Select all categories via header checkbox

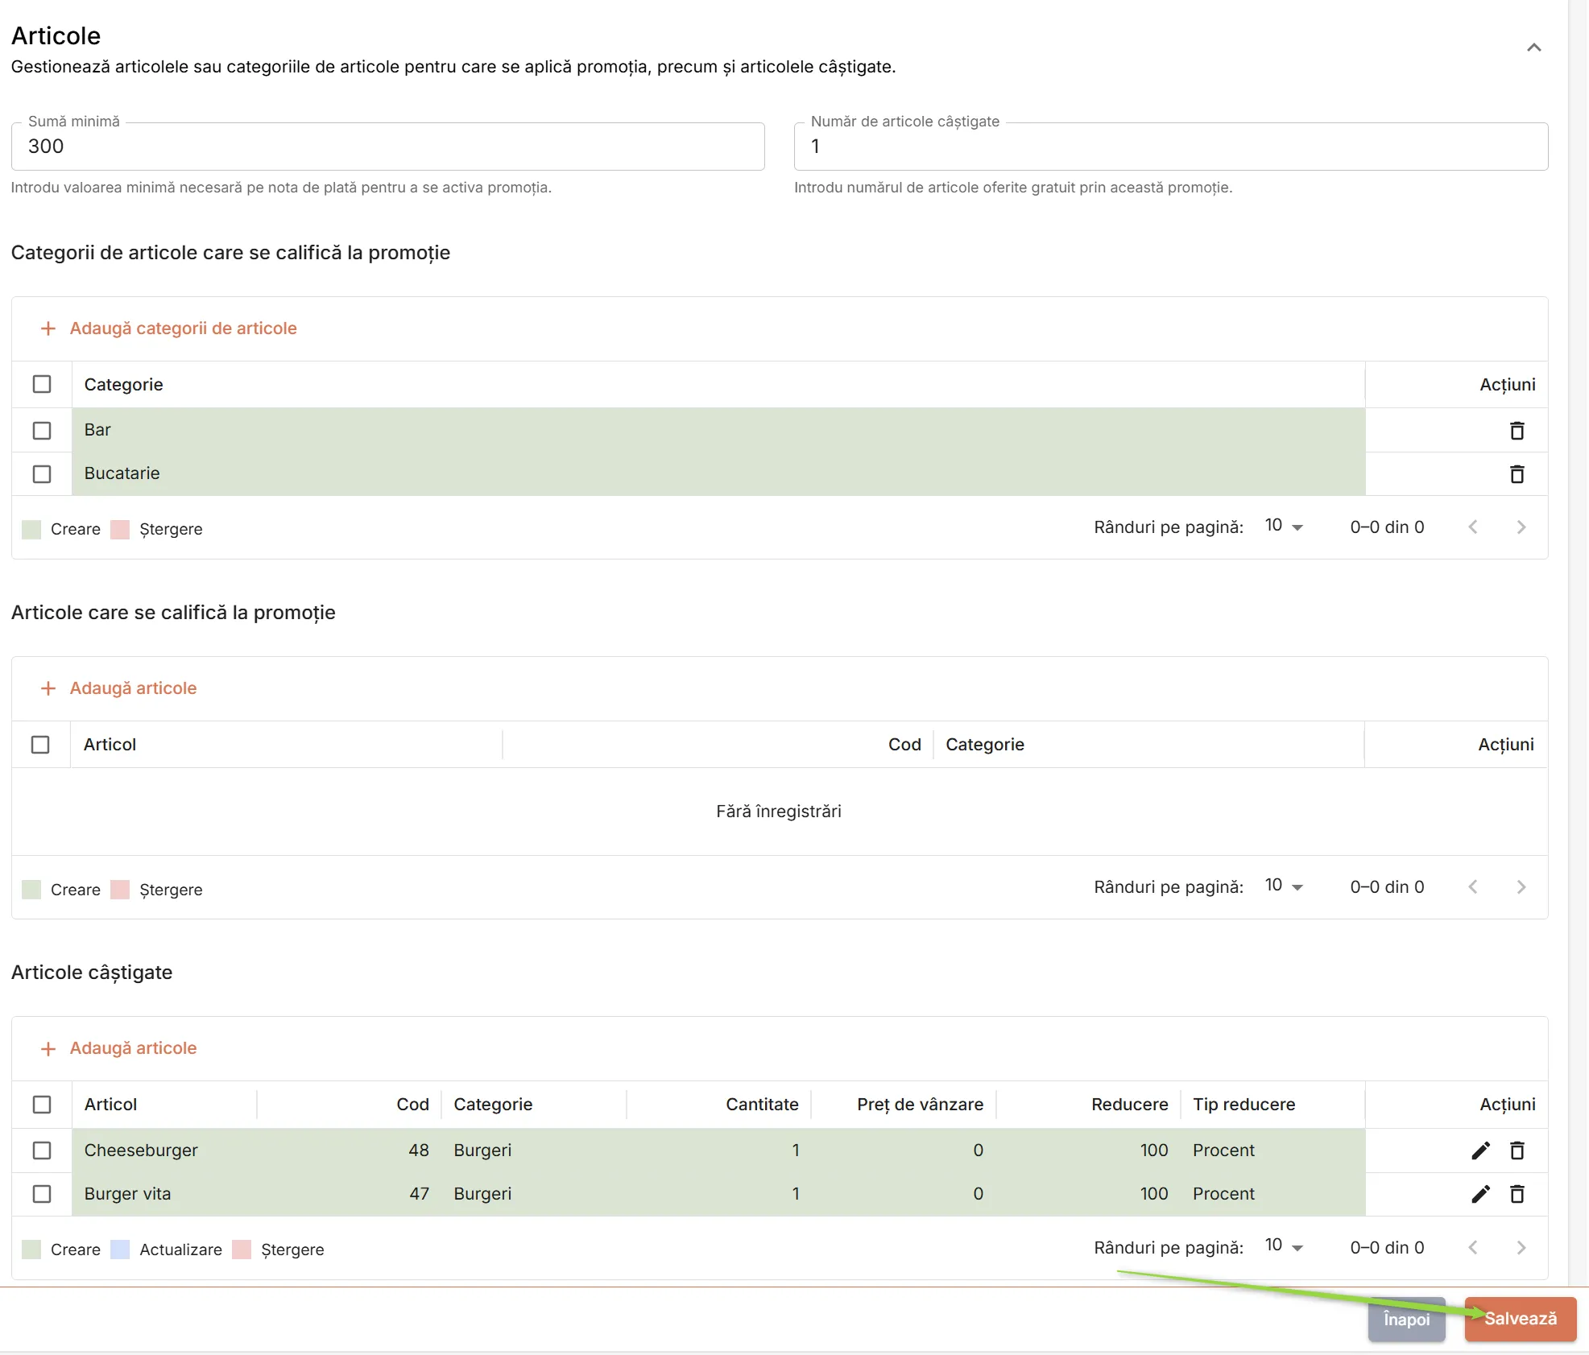(42, 384)
